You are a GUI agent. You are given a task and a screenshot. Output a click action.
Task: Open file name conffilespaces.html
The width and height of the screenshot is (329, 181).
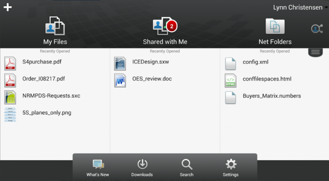pyautogui.click(x=267, y=79)
